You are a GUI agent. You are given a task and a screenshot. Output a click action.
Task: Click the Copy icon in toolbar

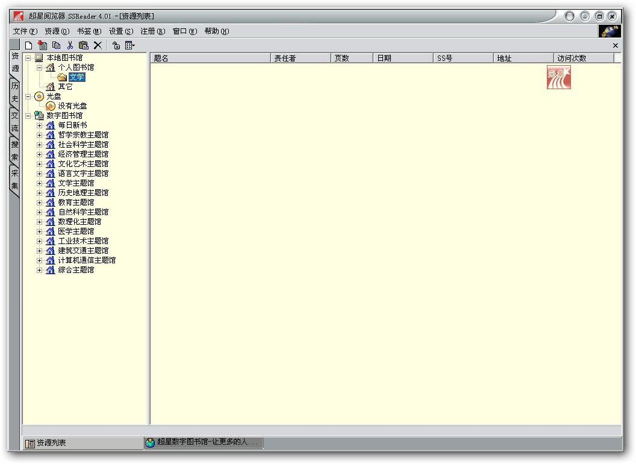[x=57, y=45]
